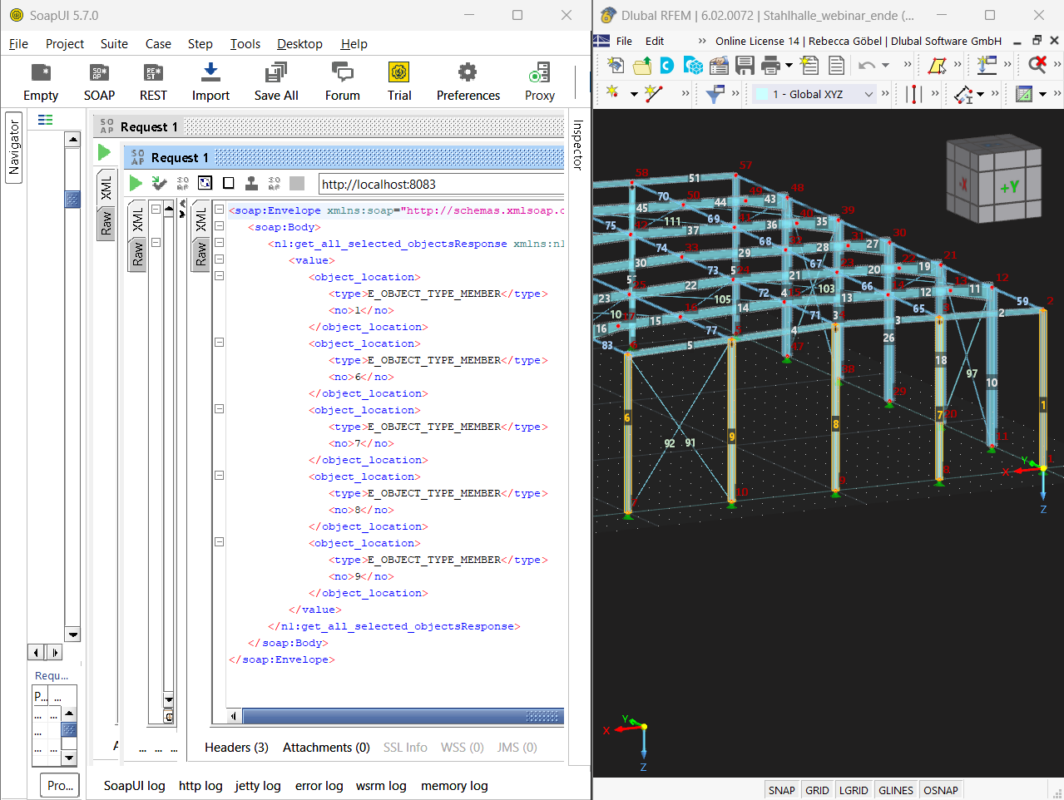Open the Forum from SoapUI toolbar
Viewport: 1064px width, 800px height.
coord(341,81)
